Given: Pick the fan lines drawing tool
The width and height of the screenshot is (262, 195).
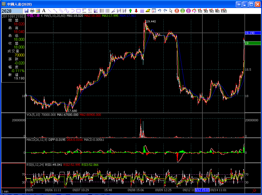Looking at the screenshot, I should click(x=96, y=11).
